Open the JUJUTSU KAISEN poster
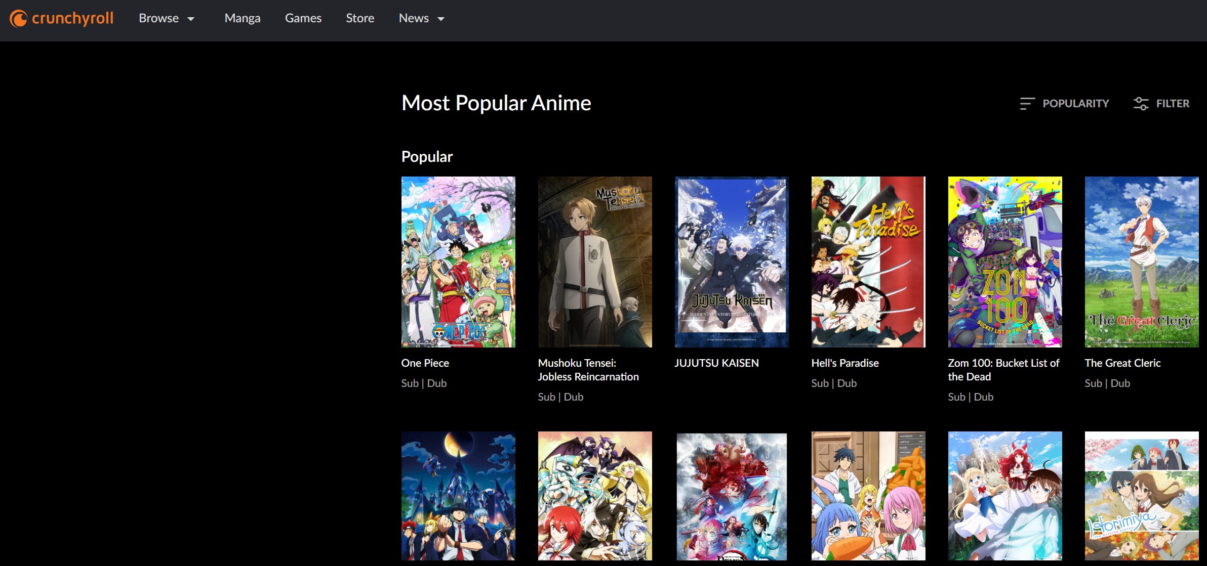The width and height of the screenshot is (1207, 566). pyautogui.click(x=732, y=262)
